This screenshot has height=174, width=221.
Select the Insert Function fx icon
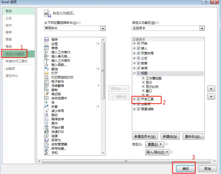[47, 65]
